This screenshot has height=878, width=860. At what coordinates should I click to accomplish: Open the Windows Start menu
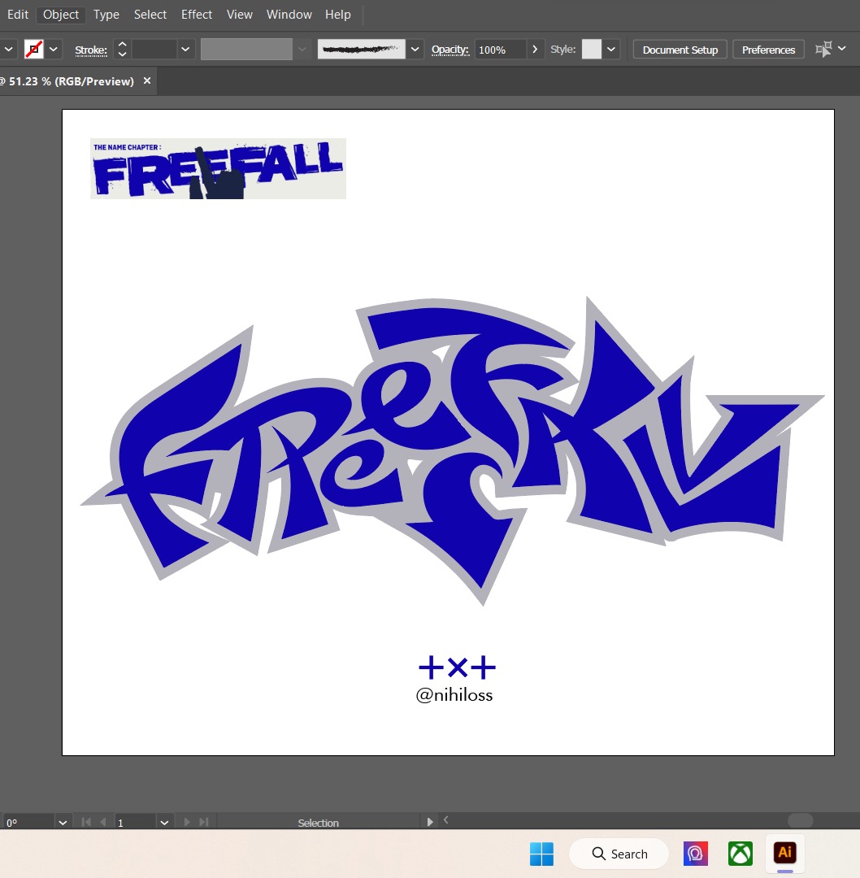coord(541,854)
